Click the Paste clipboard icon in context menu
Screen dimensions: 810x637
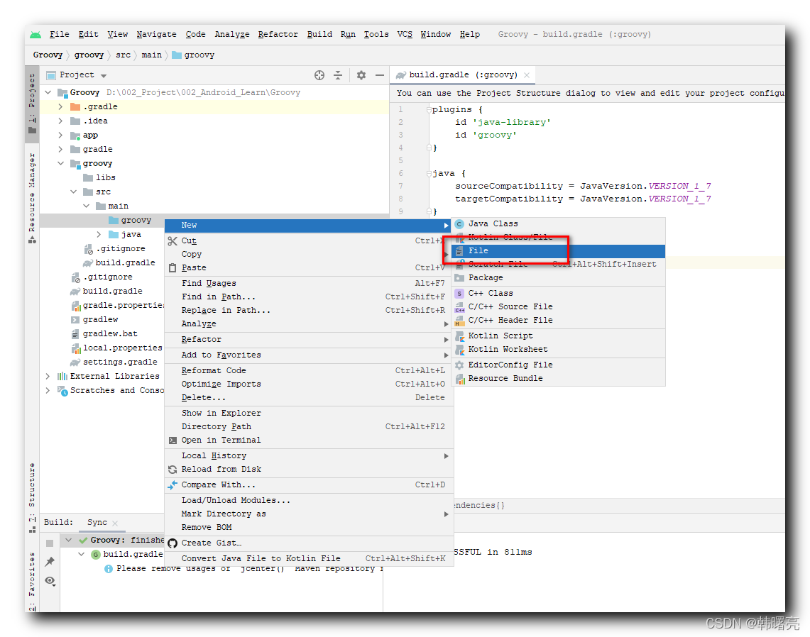[x=173, y=268]
